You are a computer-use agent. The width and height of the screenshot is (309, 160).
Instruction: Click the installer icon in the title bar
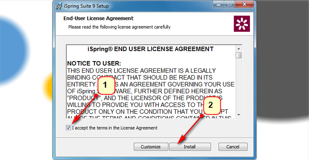coord(59,6)
